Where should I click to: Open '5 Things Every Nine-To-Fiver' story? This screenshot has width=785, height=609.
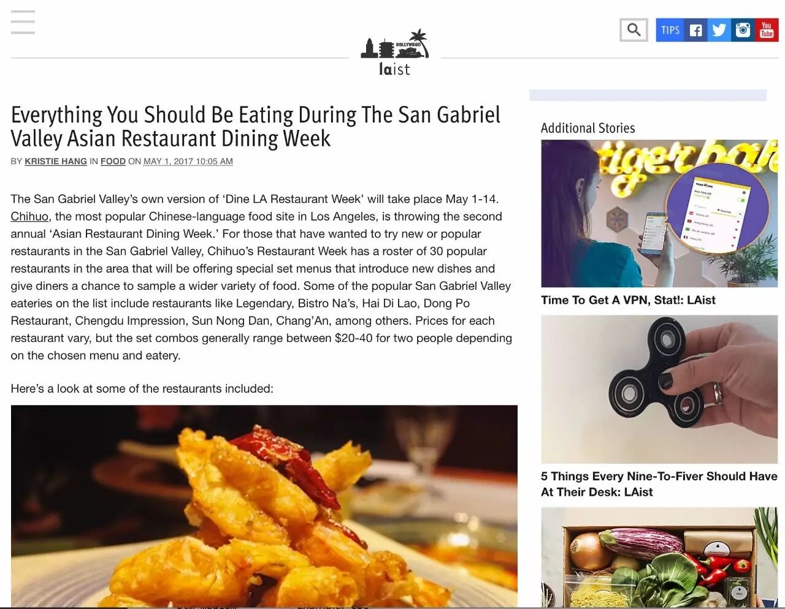pyautogui.click(x=659, y=484)
